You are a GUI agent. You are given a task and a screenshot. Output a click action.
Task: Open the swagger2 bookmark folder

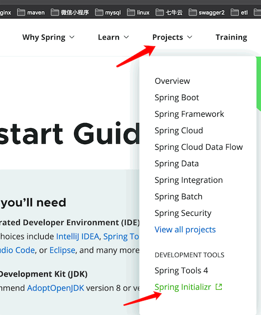[x=207, y=13]
